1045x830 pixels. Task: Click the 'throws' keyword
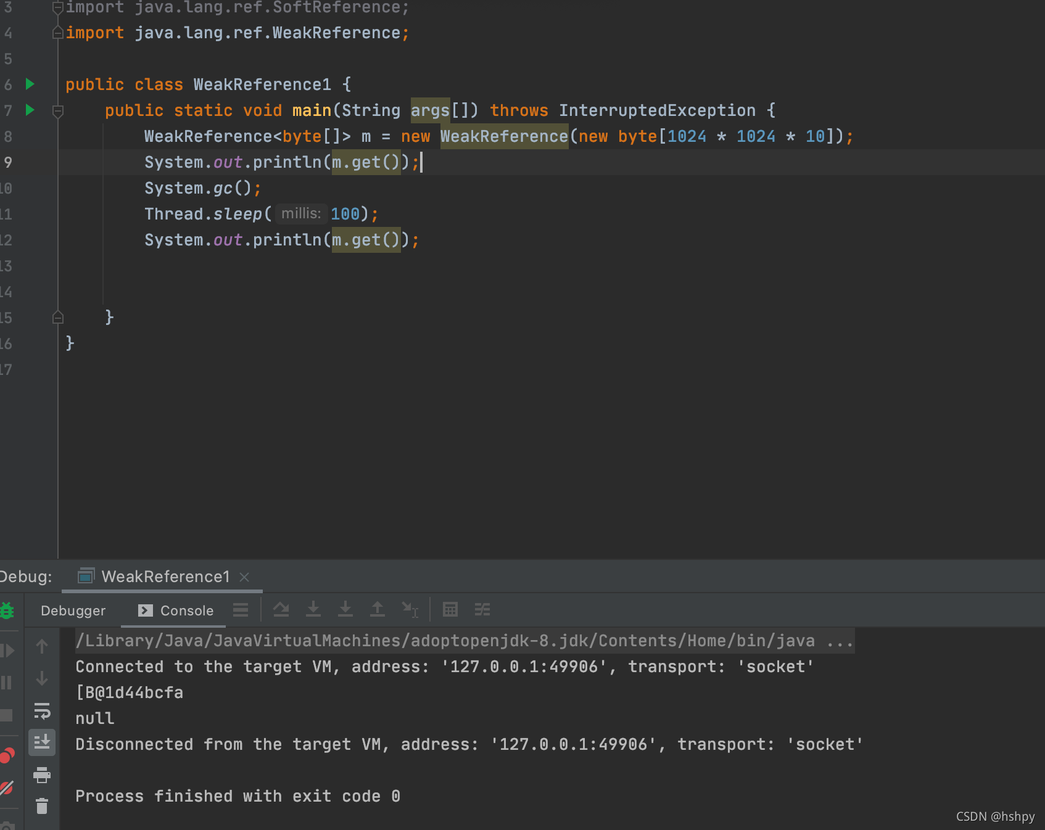click(519, 110)
